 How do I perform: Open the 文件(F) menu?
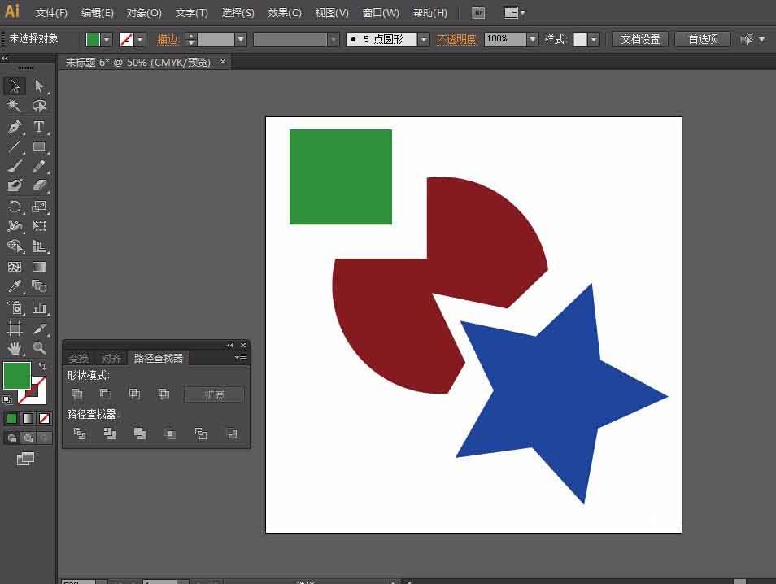coord(51,13)
